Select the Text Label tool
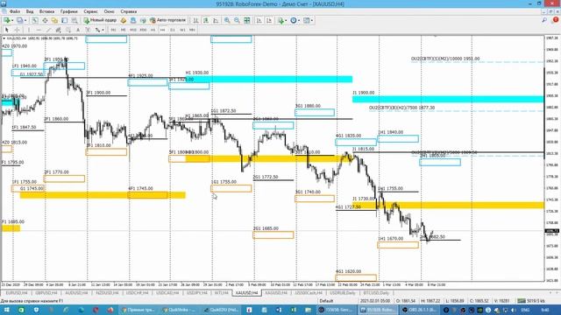 [88, 30]
